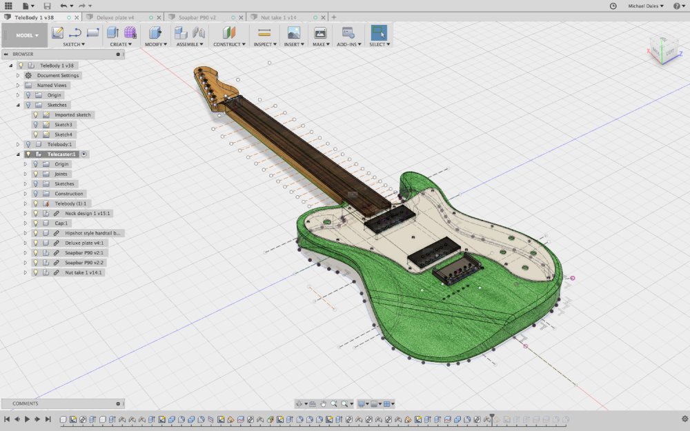Select the timeline position marker
This screenshot has width=690, height=431.
(x=492, y=419)
